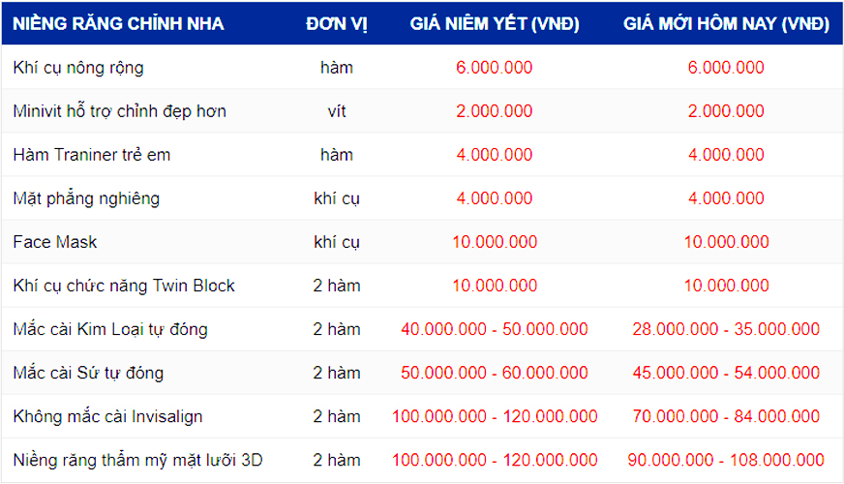Select the Minivit hỗ trợ chỉnh đẹp hơn text

pos(119,111)
